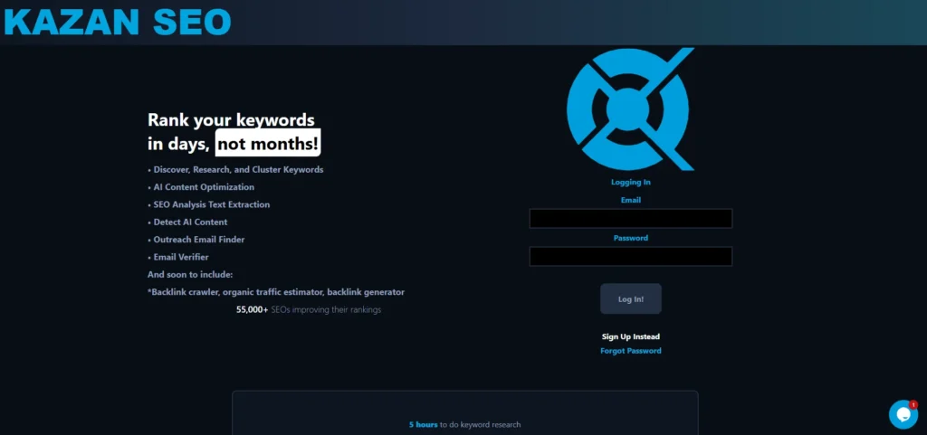Focus the Email input field
The width and height of the screenshot is (927, 435).
631,218
